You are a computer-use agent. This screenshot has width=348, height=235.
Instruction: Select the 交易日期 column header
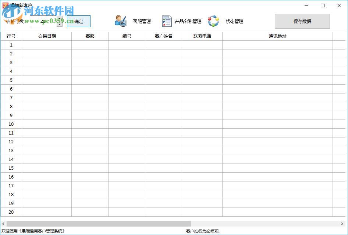(x=47, y=36)
